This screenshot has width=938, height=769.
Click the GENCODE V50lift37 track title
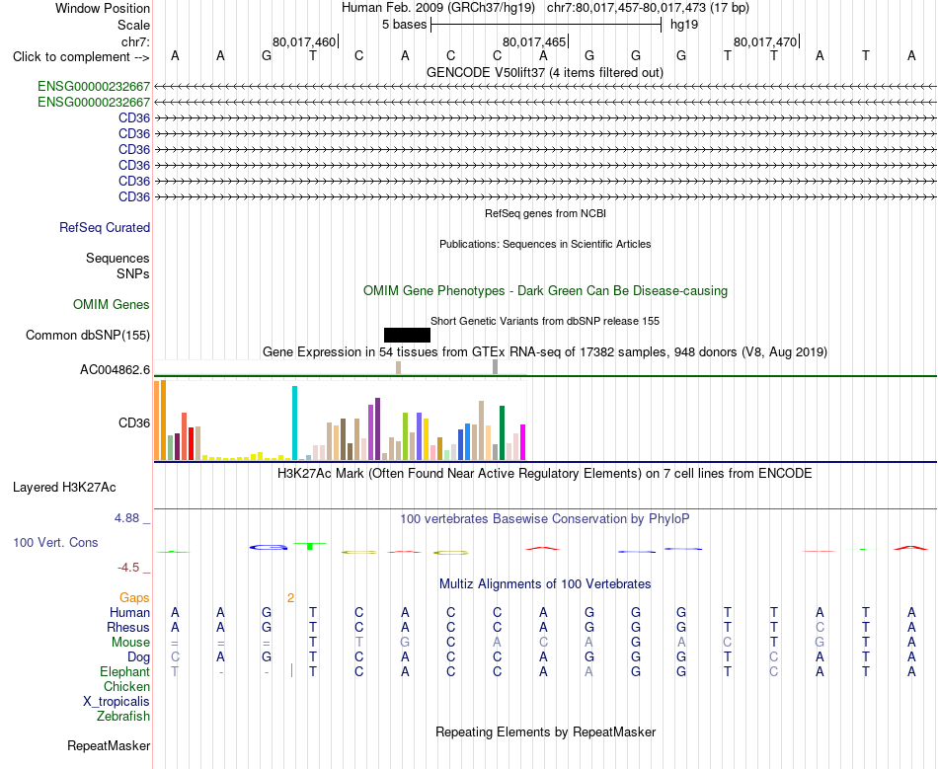545,72
